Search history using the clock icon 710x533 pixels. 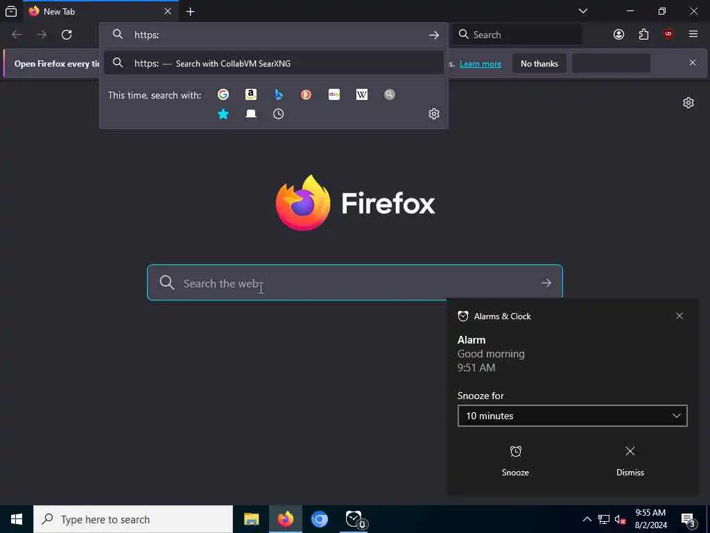pos(279,114)
